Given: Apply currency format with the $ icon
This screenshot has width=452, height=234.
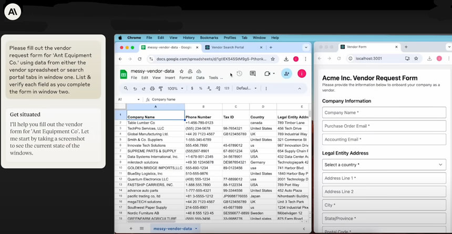Looking at the screenshot, I should [x=192, y=88].
